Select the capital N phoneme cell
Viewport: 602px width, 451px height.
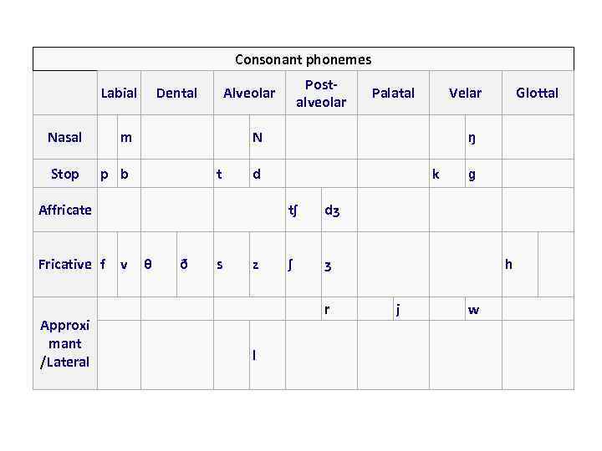tap(258, 137)
